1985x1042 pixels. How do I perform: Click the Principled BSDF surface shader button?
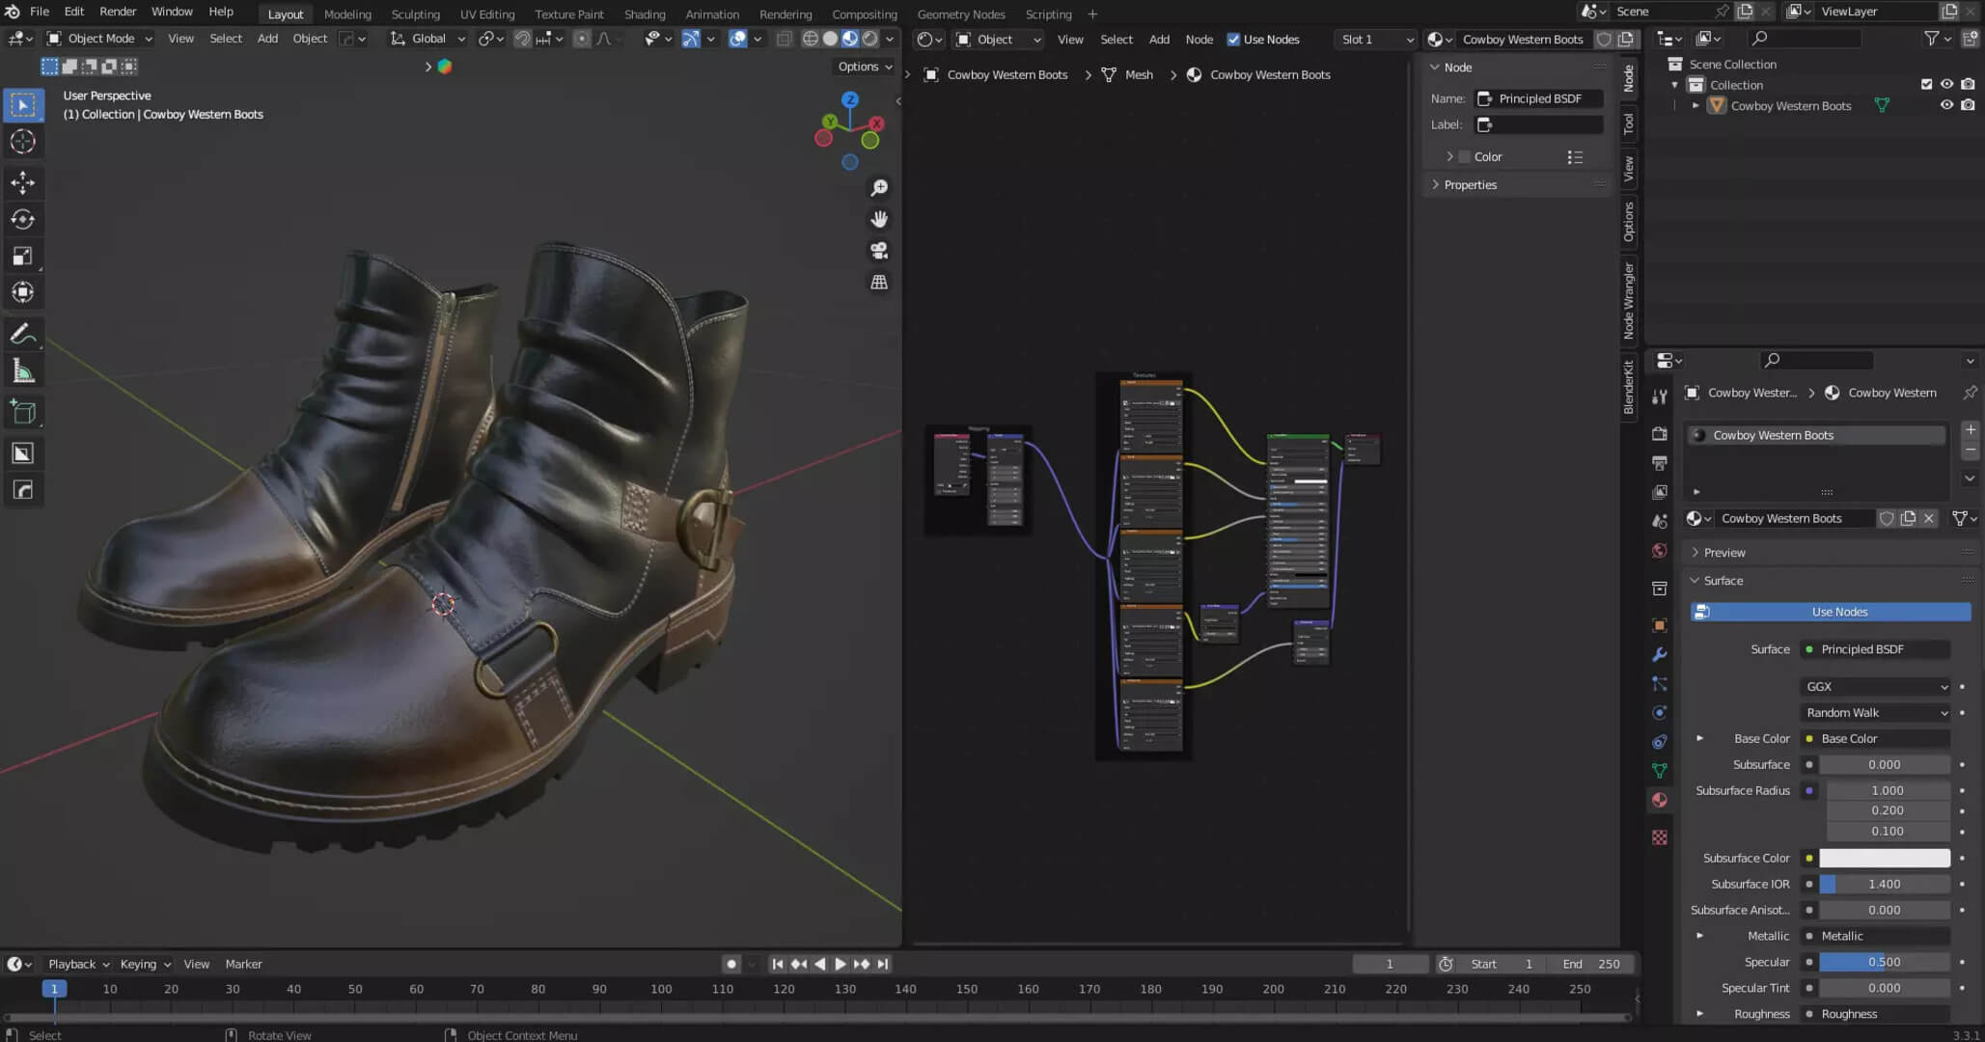(x=1876, y=649)
